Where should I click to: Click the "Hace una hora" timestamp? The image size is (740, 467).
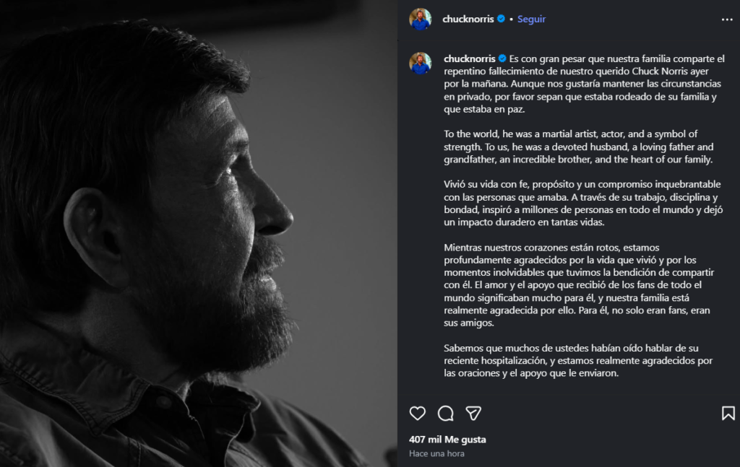click(x=436, y=453)
